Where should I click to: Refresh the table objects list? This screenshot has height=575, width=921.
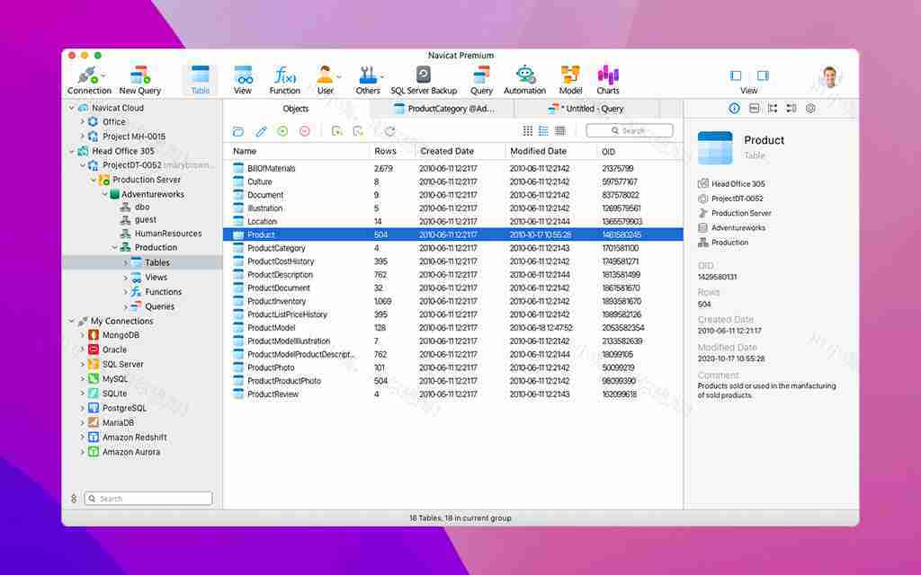pos(389,130)
